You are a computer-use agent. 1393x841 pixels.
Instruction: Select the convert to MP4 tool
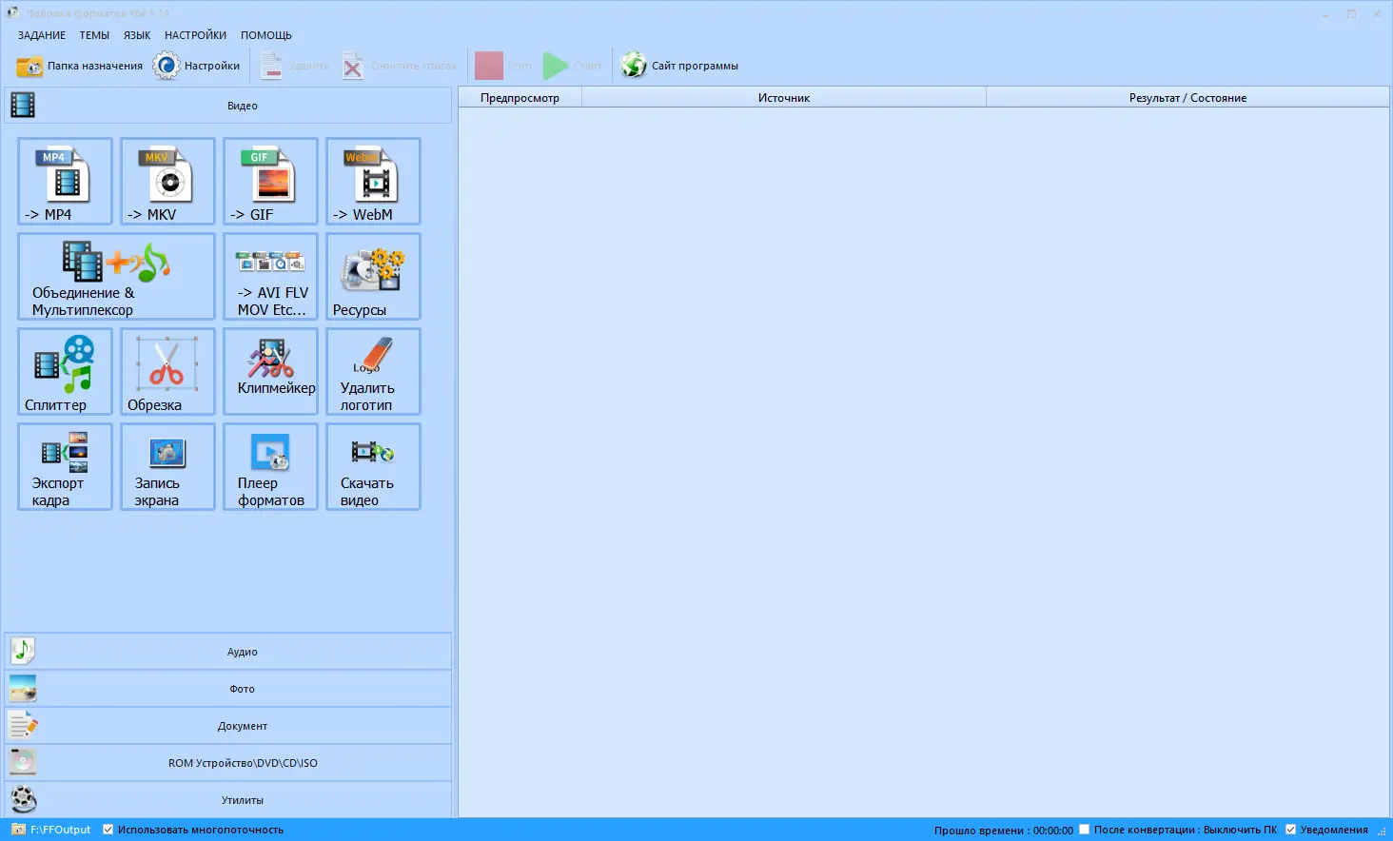(64, 181)
